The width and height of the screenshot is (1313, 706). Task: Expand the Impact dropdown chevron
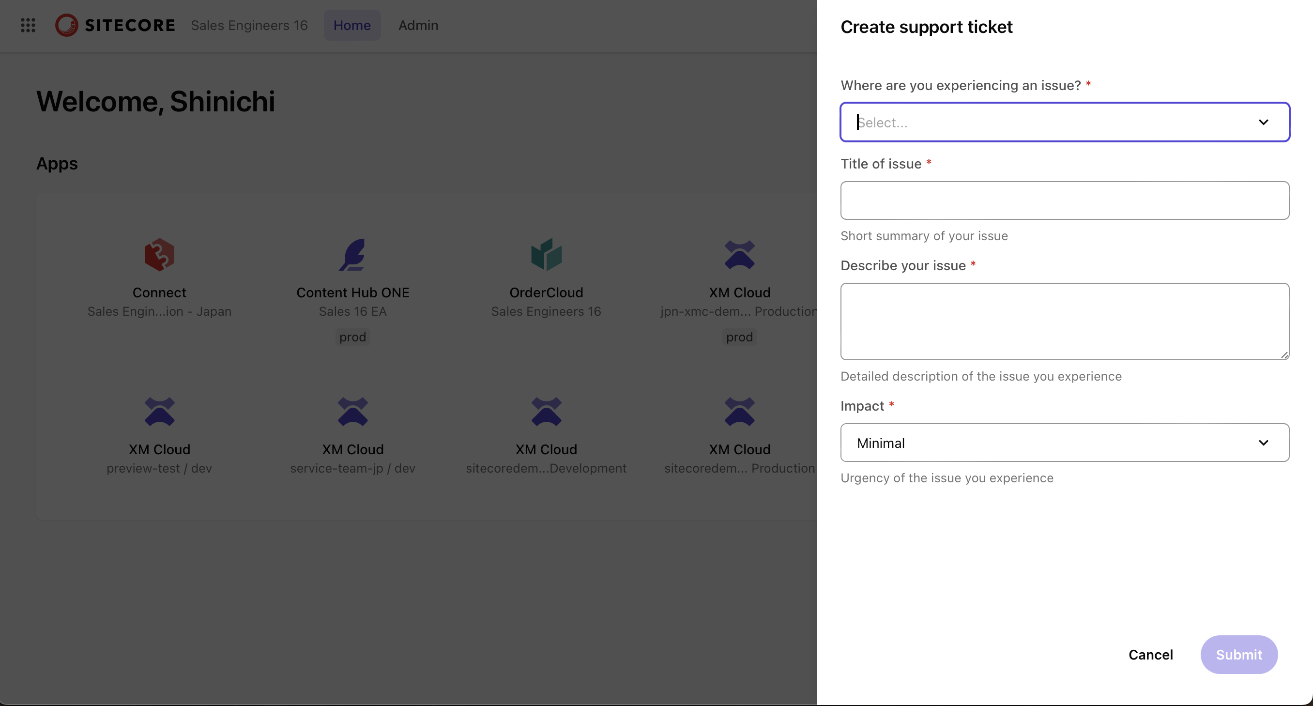click(x=1263, y=443)
